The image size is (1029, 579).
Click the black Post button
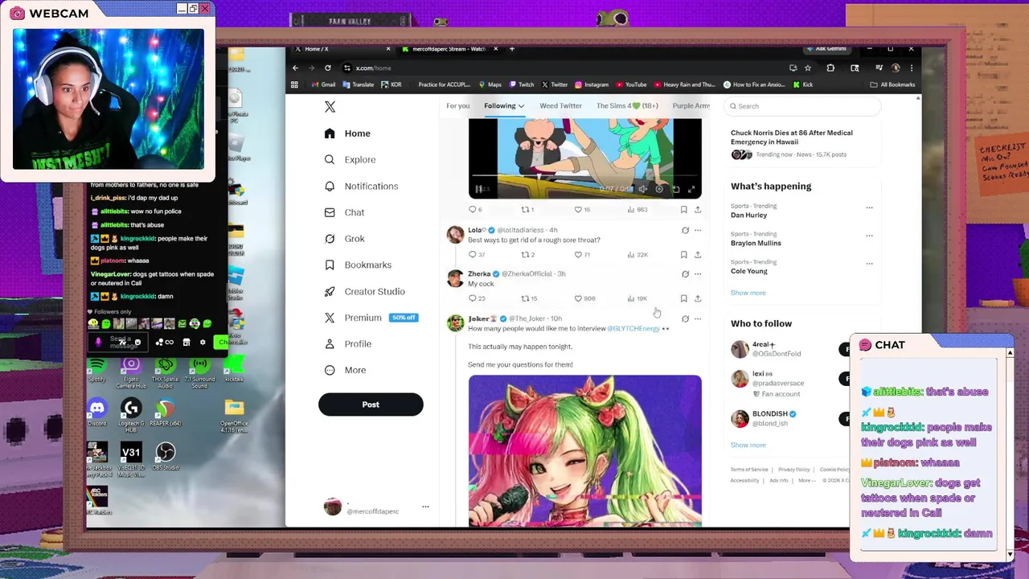click(x=371, y=404)
